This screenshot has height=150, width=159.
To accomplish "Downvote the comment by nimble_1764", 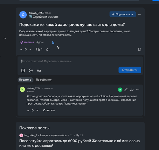I will (x=37, y=110).
